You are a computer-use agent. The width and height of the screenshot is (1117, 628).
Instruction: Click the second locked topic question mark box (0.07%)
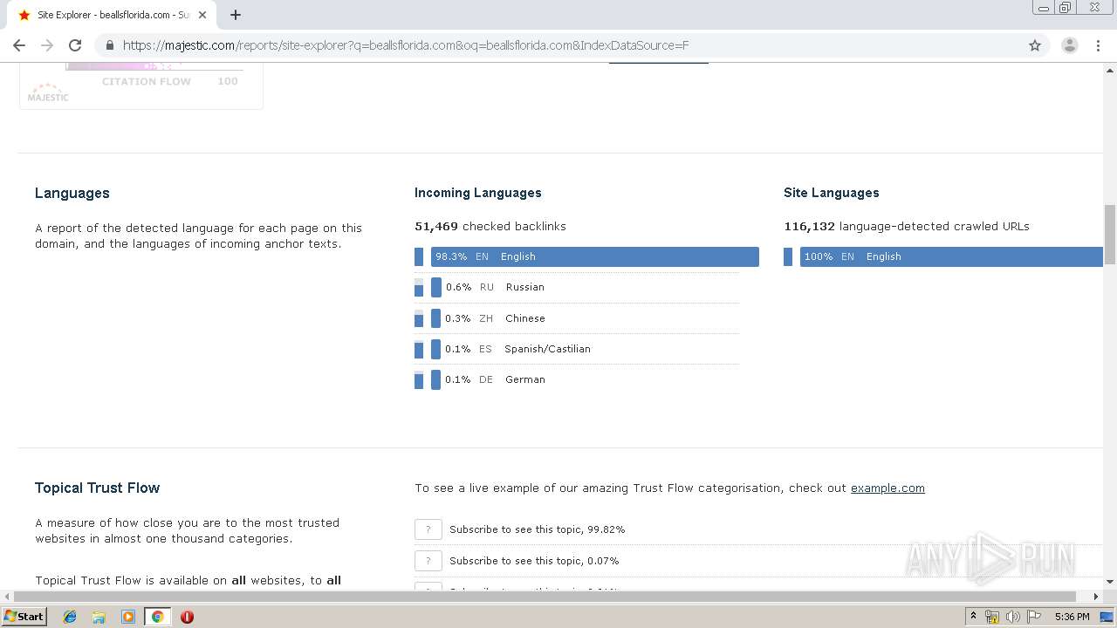click(428, 561)
